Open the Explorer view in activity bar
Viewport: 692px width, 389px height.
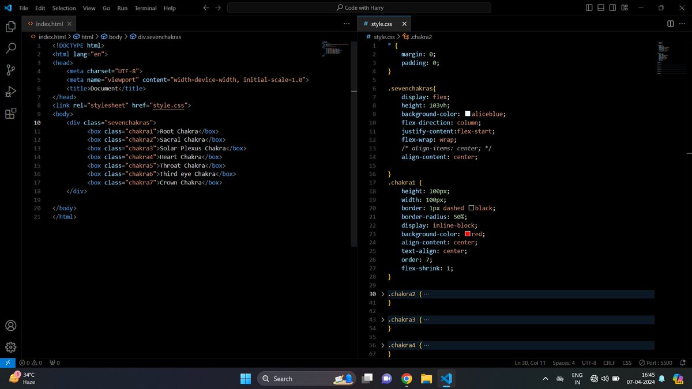click(x=10, y=27)
